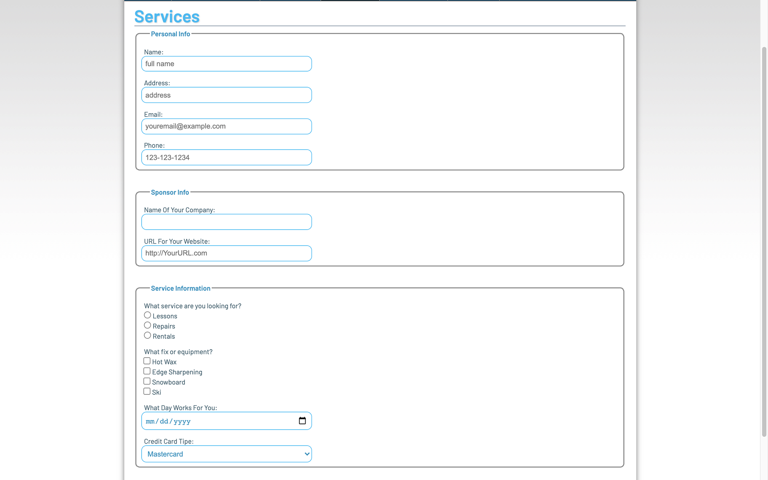
Task: Check the Hot Wax checkbox
Action: coord(147,361)
